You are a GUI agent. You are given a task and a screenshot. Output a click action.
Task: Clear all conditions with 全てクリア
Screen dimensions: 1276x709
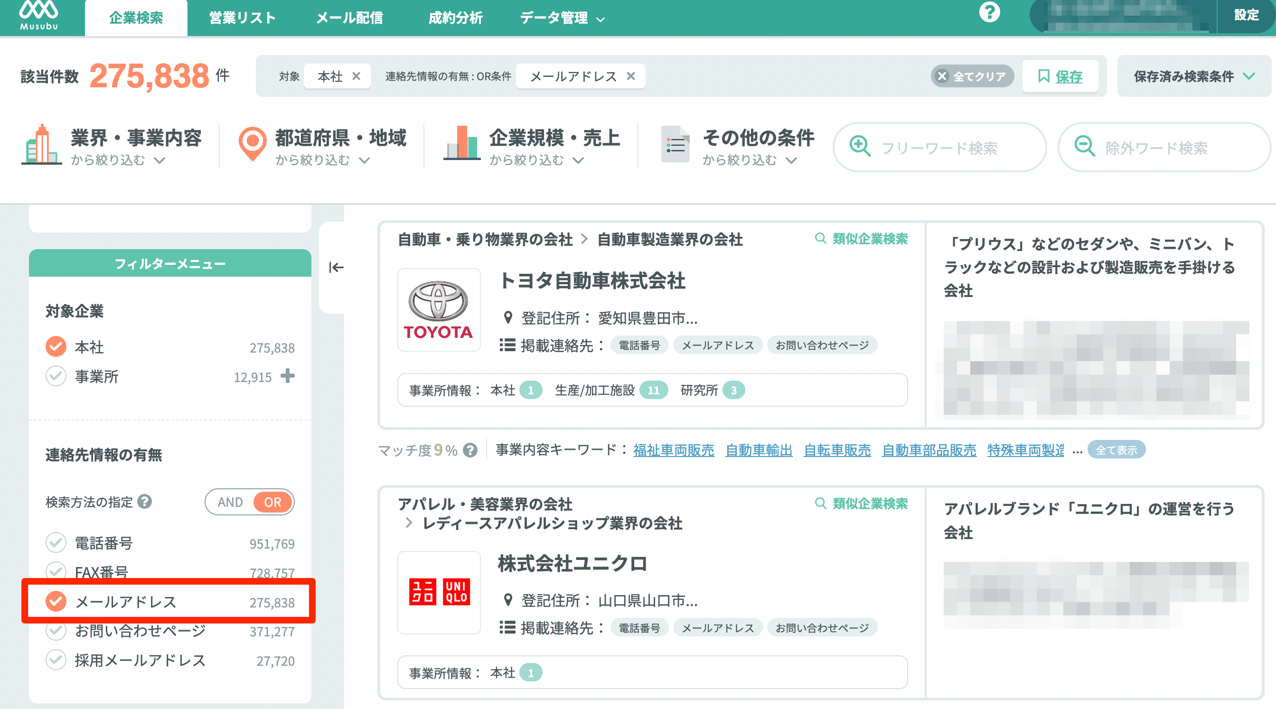click(972, 77)
